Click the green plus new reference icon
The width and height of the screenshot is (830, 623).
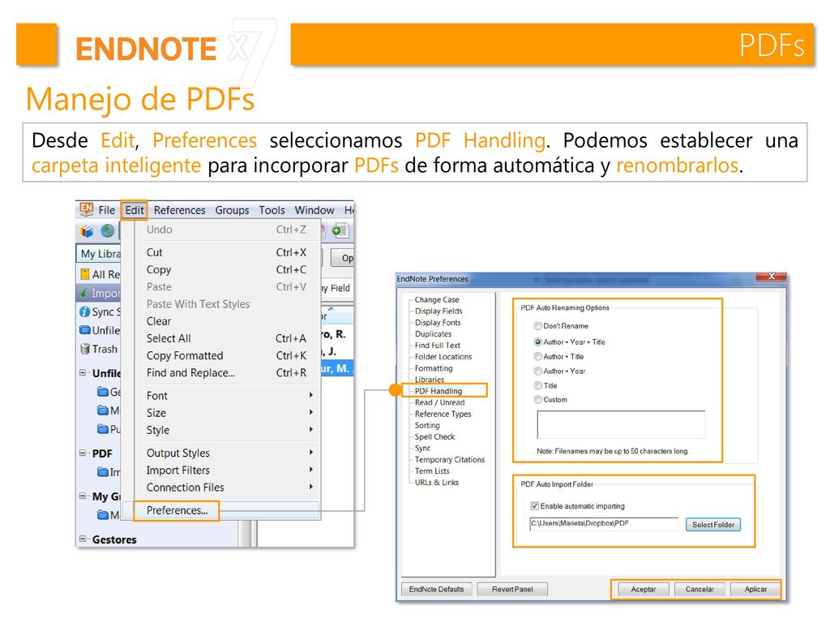pos(339,230)
